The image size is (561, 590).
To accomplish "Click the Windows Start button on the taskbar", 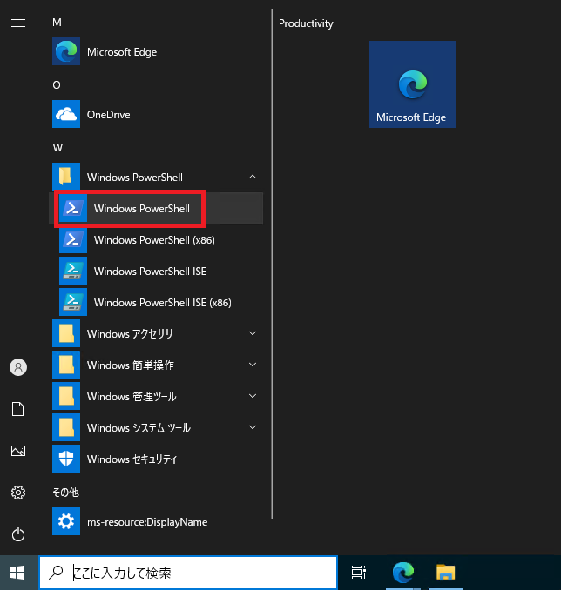I will (x=17, y=573).
